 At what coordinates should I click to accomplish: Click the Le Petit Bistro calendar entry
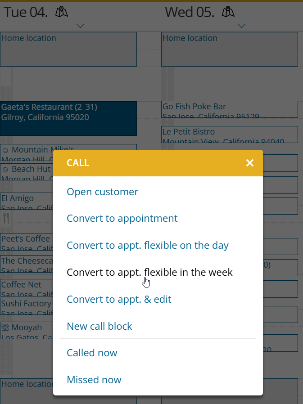click(230, 134)
